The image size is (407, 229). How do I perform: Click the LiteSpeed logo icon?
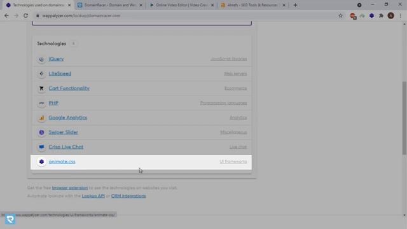point(41,74)
